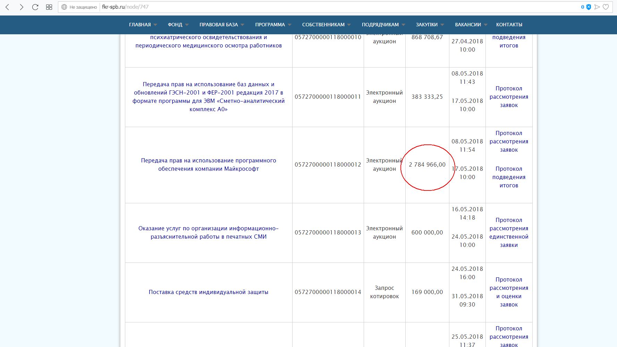617x347 pixels.
Task: Open link about ГЭСН-2001 и ФЕР-2001 databases
Action: [x=209, y=97]
